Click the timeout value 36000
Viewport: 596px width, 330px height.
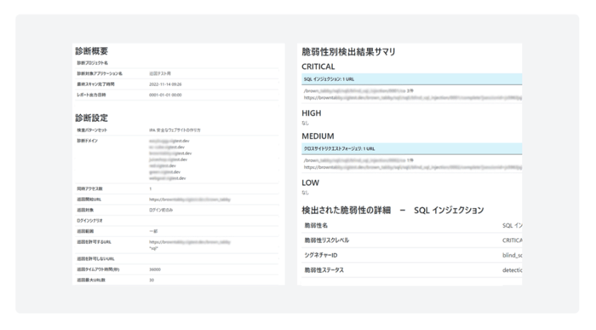pos(155,269)
